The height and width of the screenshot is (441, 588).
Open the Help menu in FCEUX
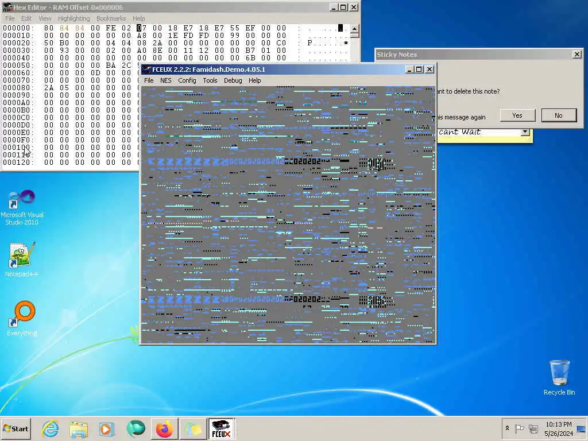[x=254, y=80]
